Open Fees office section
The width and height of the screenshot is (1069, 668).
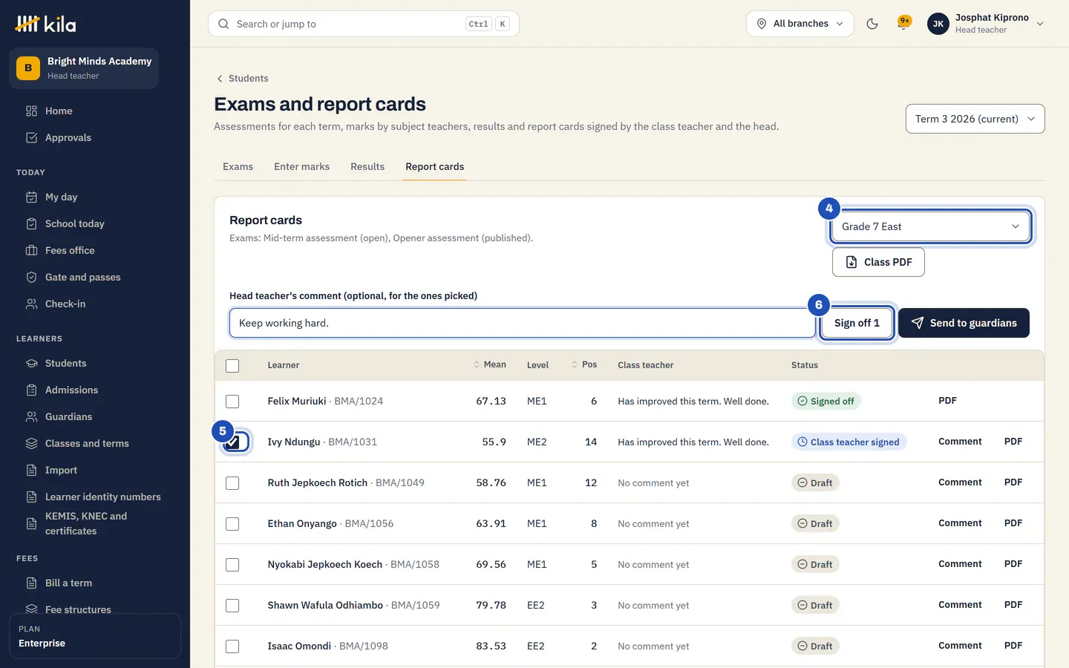click(70, 251)
